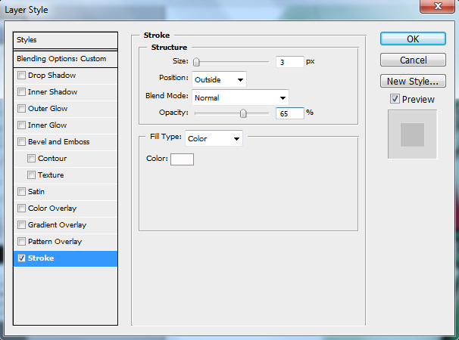Close the Layer Style dialog
Screen dimensions: 459x340
(x=437, y=6)
